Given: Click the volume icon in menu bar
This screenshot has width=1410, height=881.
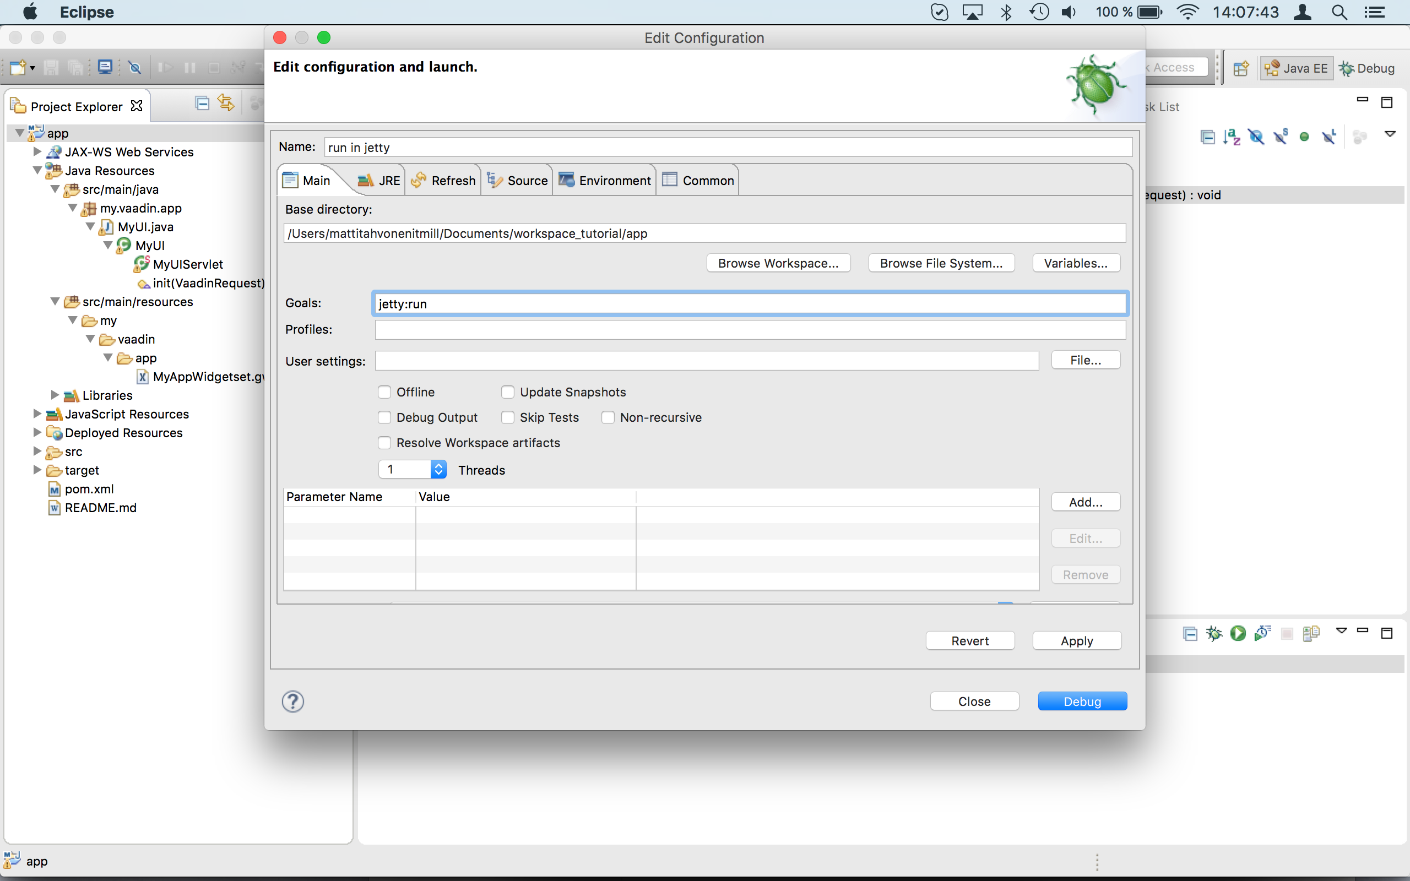Looking at the screenshot, I should 1069,12.
